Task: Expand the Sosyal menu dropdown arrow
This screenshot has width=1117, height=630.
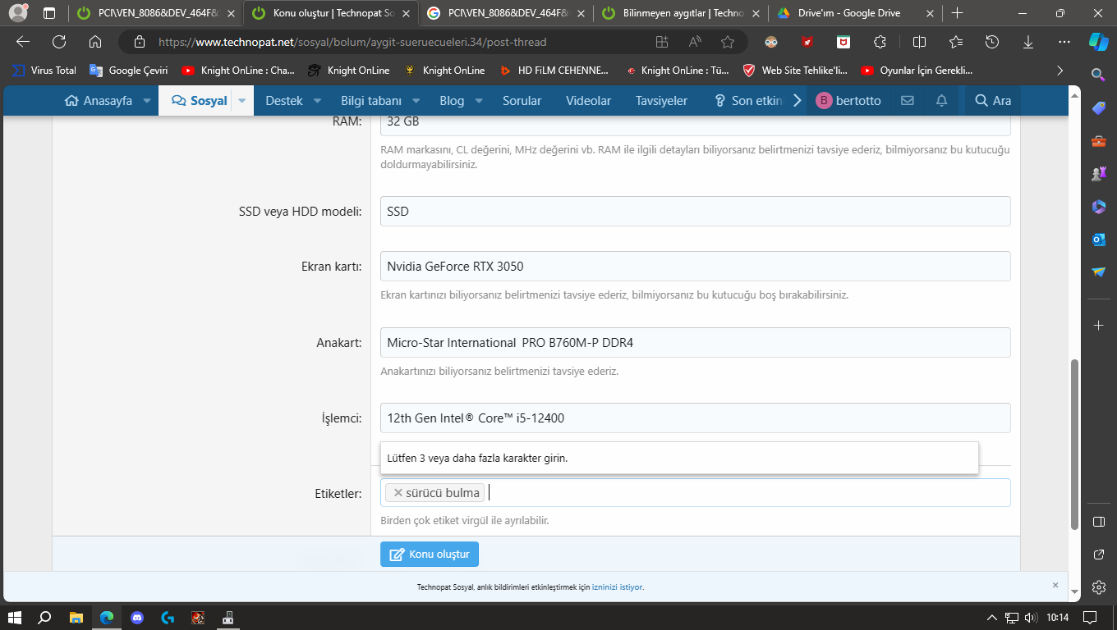Action: point(242,101)
